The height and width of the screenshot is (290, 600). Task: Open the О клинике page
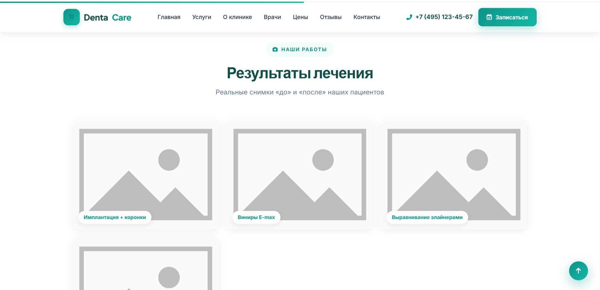237,17
